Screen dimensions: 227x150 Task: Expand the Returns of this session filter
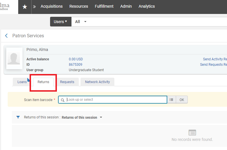coord(82,118)
